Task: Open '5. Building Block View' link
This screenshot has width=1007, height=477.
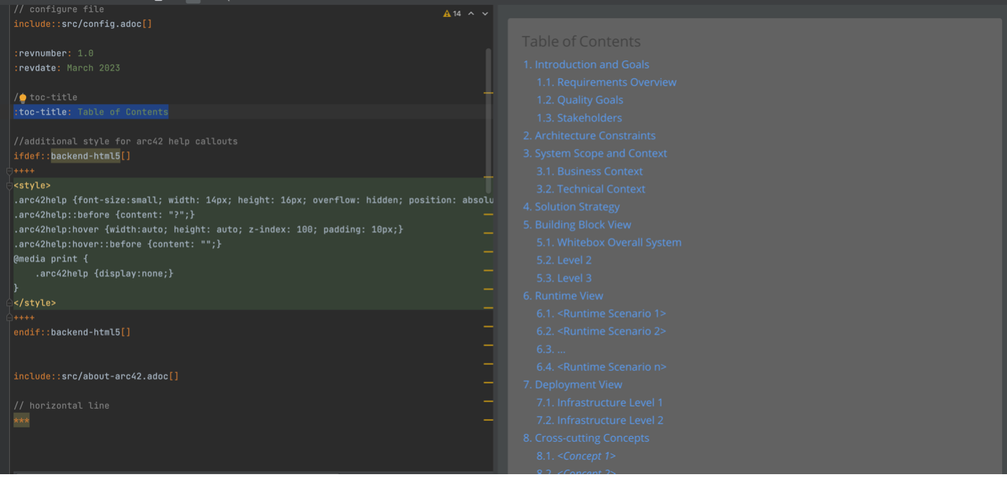Action: point(577,225)
